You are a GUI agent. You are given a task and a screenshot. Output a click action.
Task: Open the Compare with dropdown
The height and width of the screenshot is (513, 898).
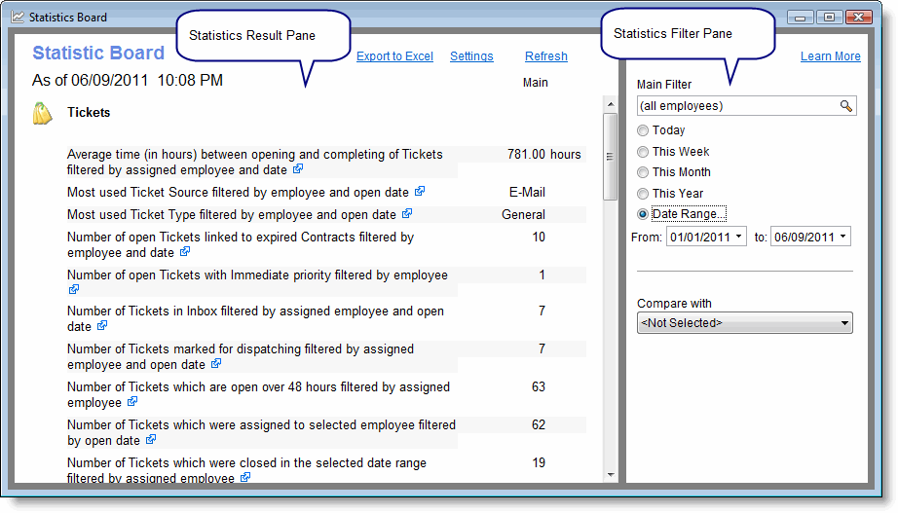tap(843, 323)
